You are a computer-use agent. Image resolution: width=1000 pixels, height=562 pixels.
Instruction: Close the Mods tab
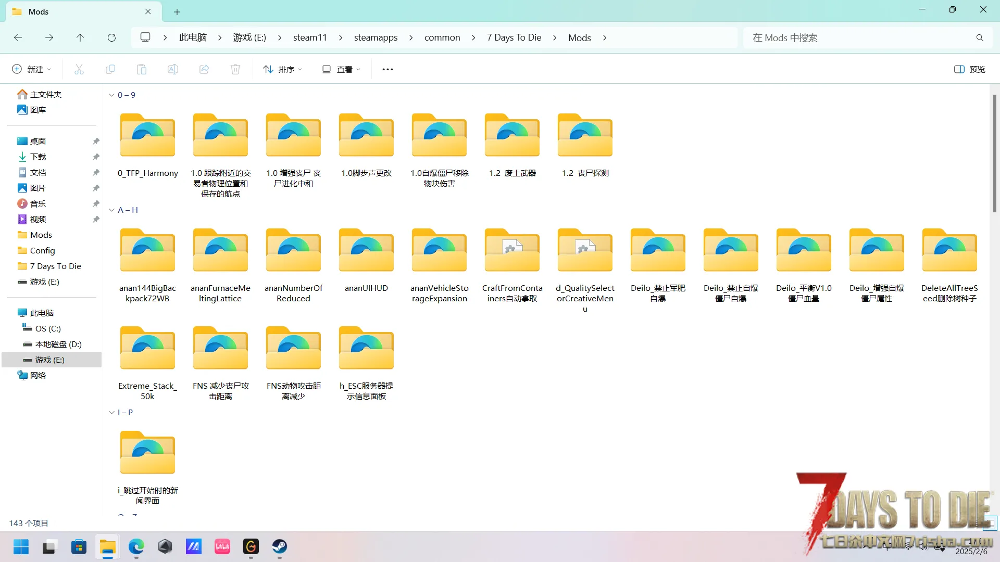pos(148,11)
